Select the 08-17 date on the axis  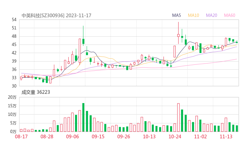tap(21, 136)
